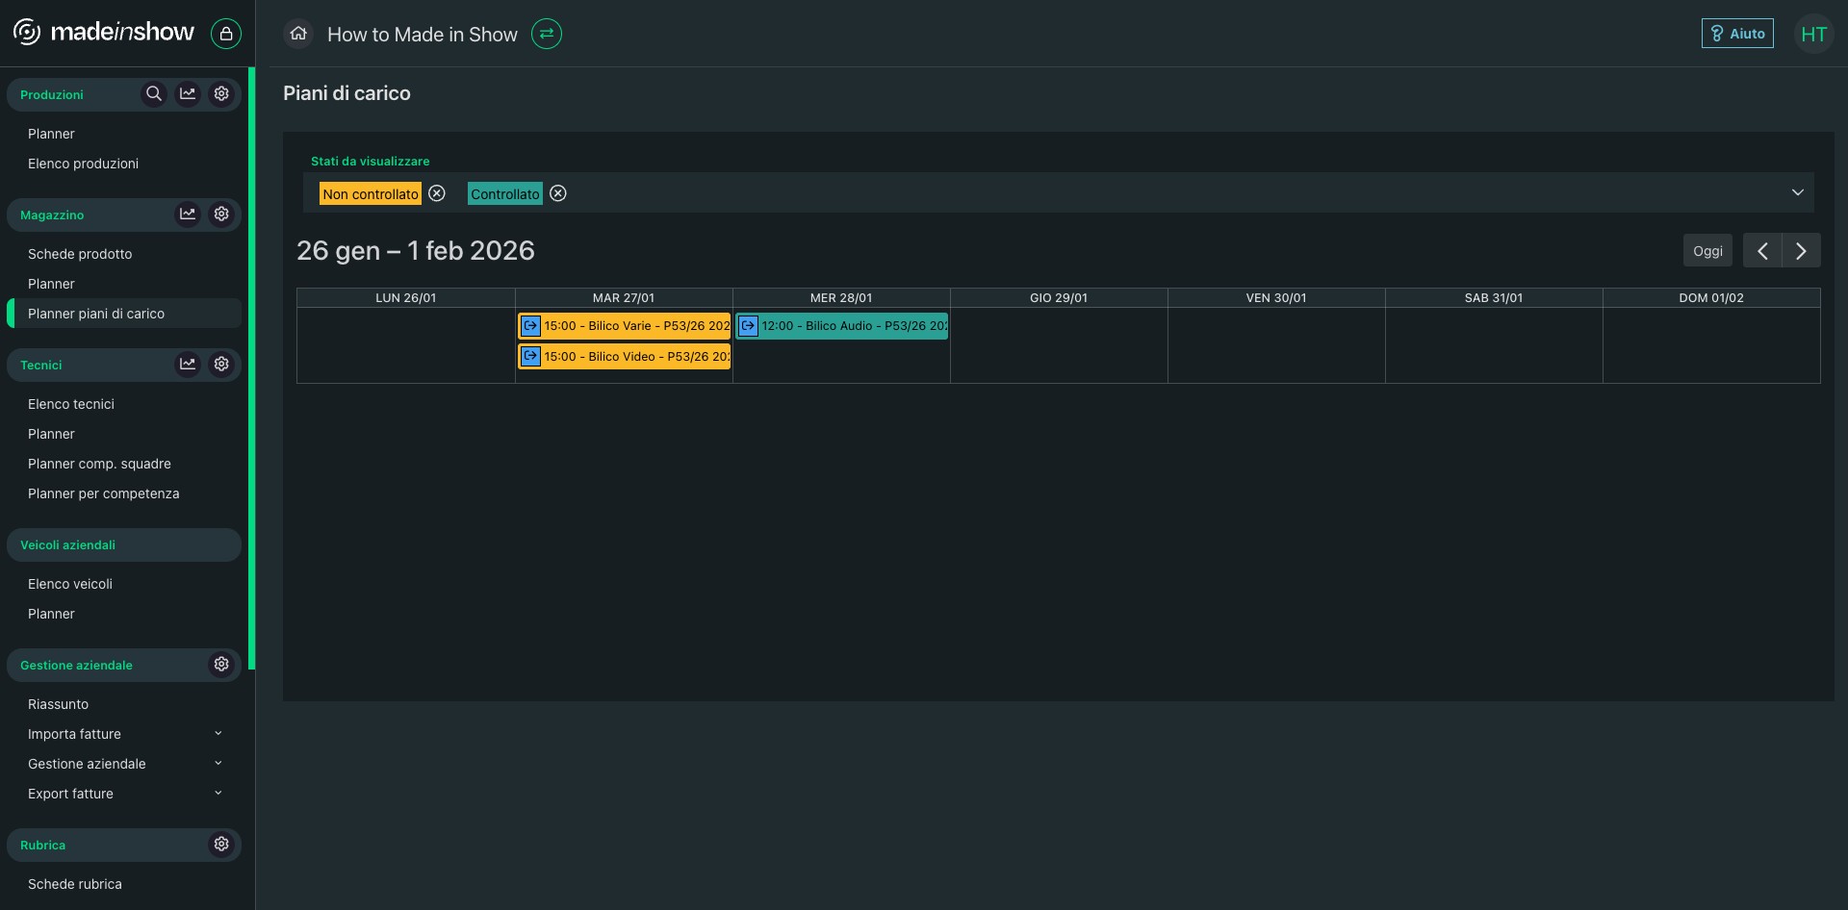Viewport: 1848px width, 910px height.
Task: Expand the 'Stati da visualizzare' dropdown
Action: click(1797, 192)
